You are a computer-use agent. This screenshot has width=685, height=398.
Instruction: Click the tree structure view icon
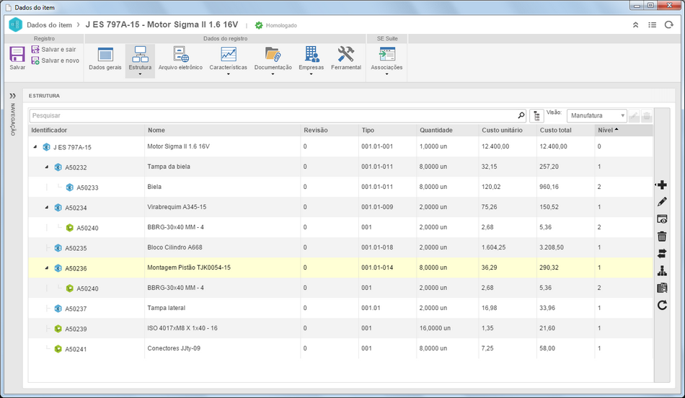point(536,116)
